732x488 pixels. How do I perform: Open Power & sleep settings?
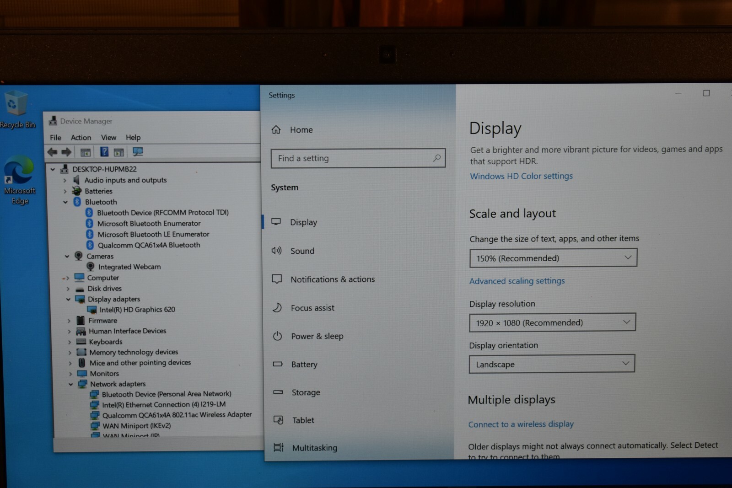pos(317,336)
